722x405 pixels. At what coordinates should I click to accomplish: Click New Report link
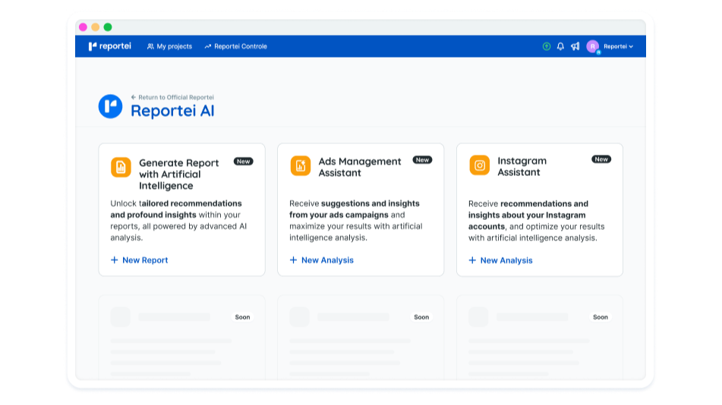[139, 260]
